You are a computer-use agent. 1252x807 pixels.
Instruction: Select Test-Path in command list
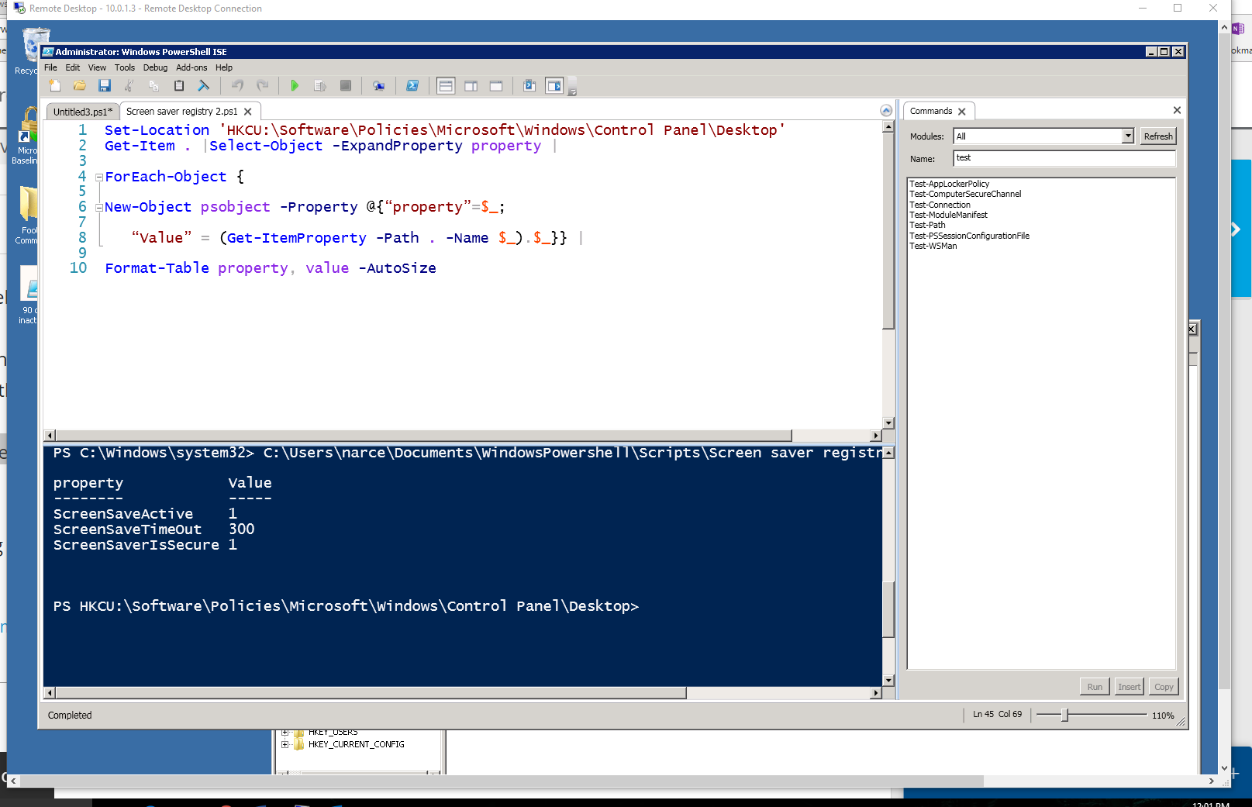pyautogui.click(x=927, y=225)
